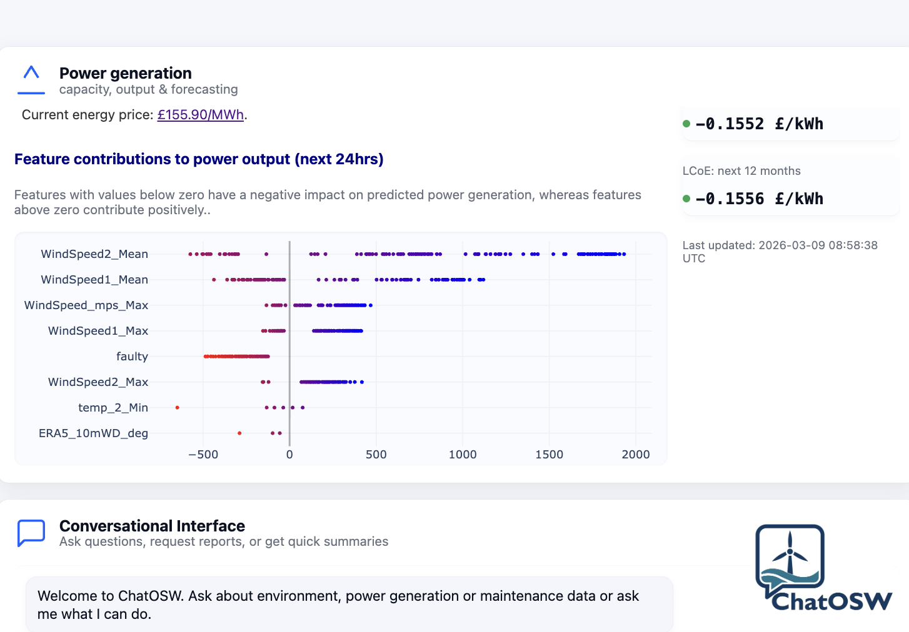Click the Feature contributions to power output title

pyautogui.click(x=199, y=159)
